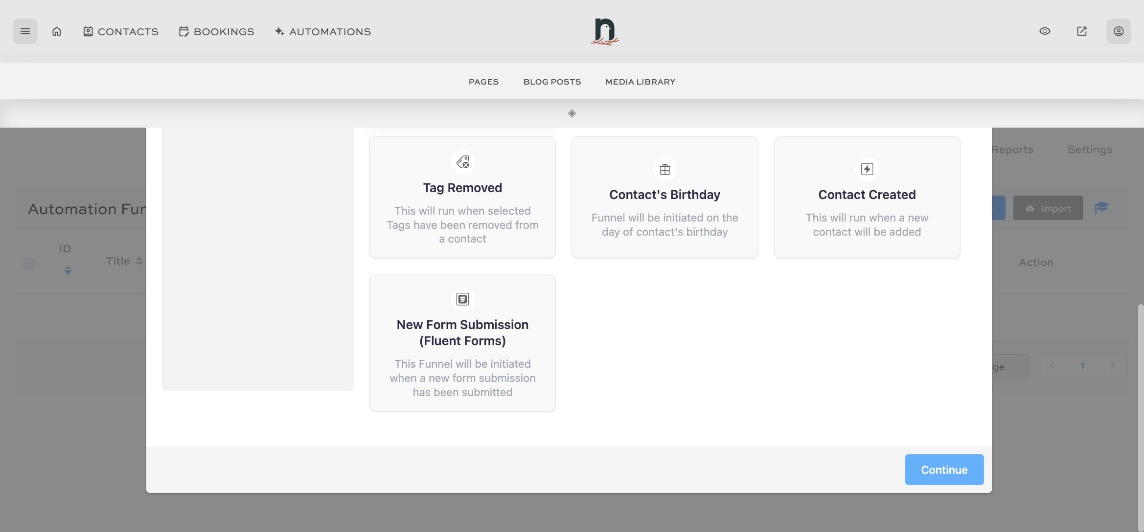This screenshot has width=1144, height=532.
Task: Click the Import button
Action: (1048, 208)
